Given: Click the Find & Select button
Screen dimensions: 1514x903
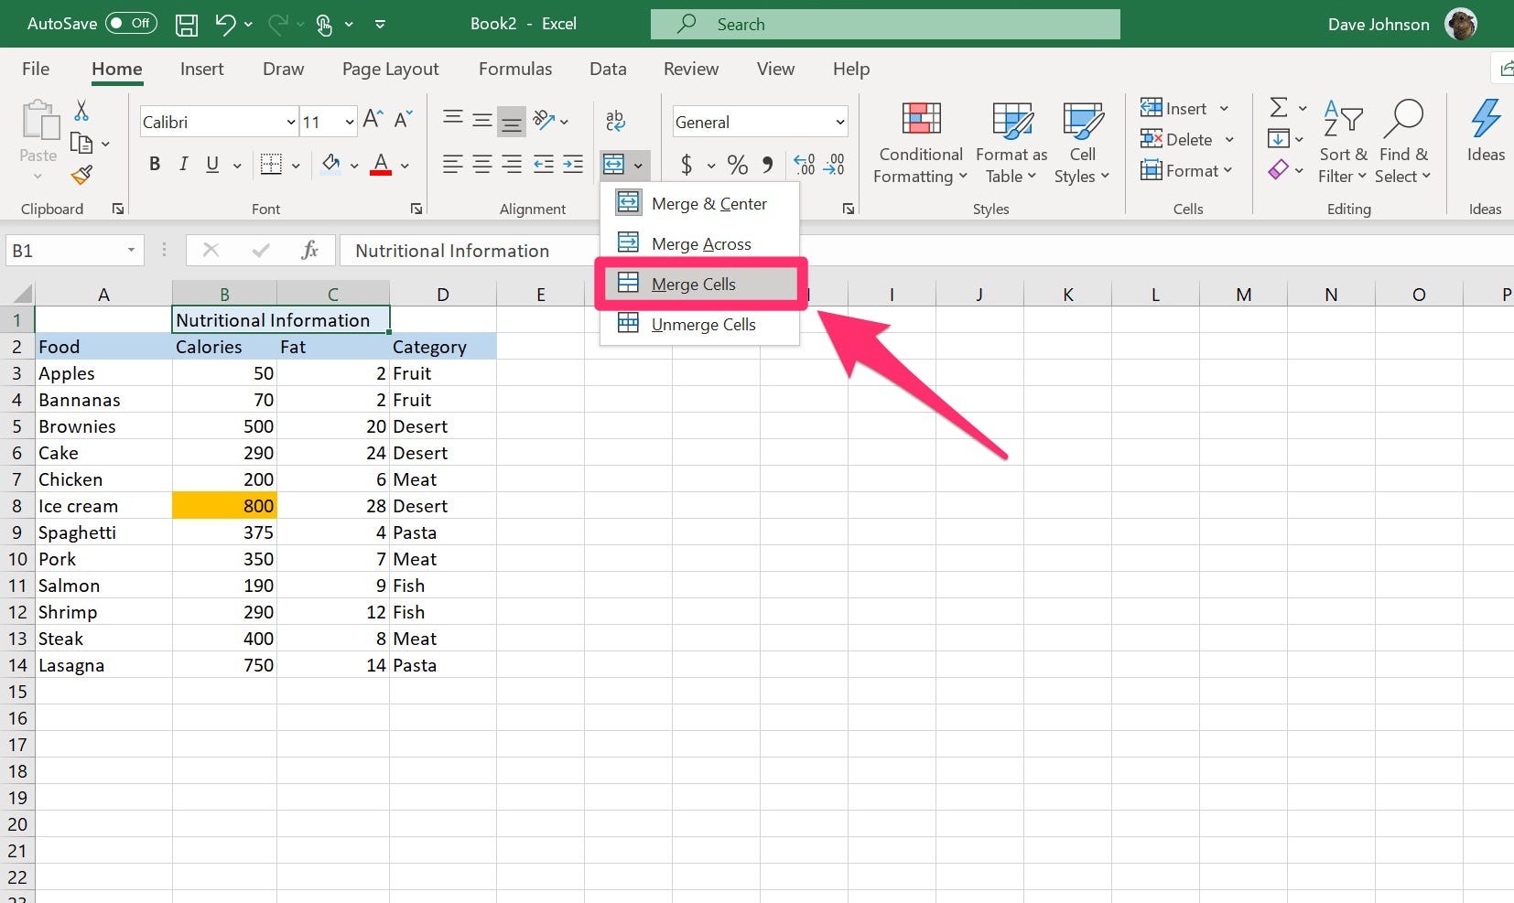Looking at the screenshot, I should coord(1402,144).
